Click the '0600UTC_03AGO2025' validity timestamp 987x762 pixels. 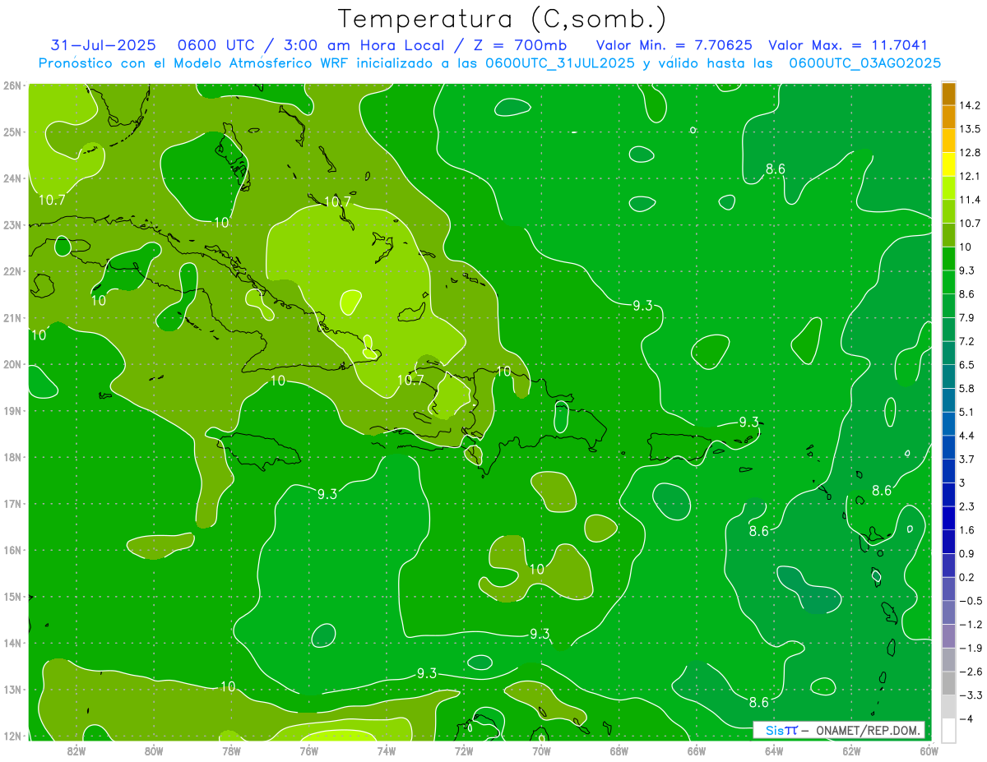click(x=864, y=63)
